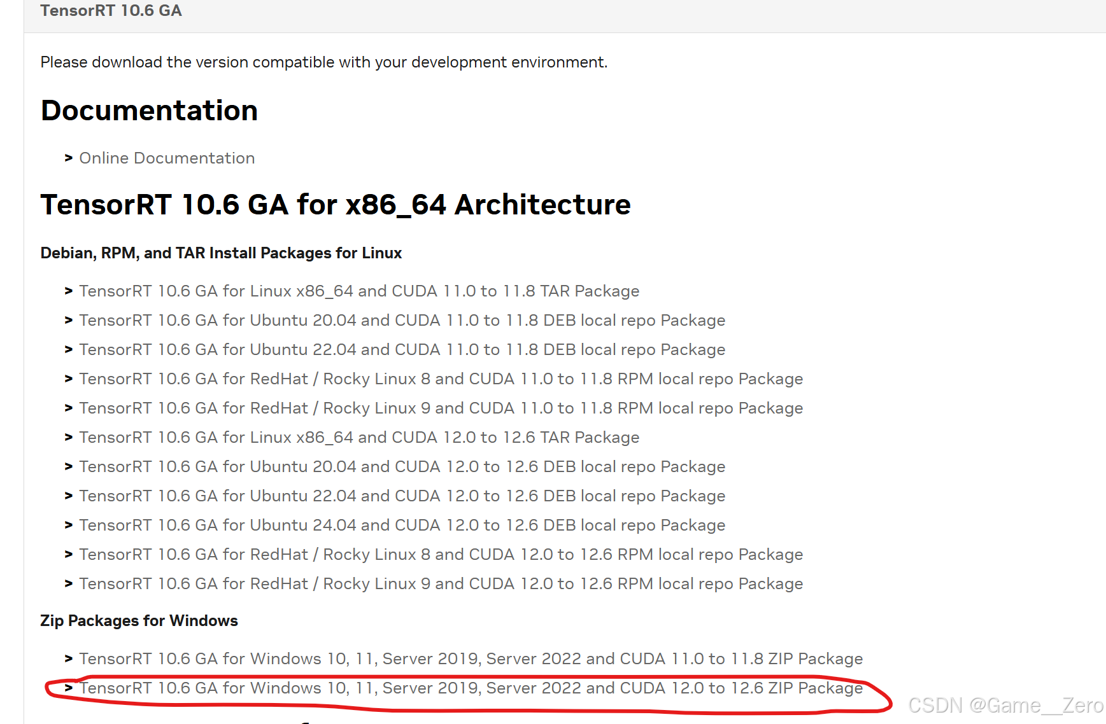Select the 'Zip Packages for Windows' subheading

coord(139,621)
